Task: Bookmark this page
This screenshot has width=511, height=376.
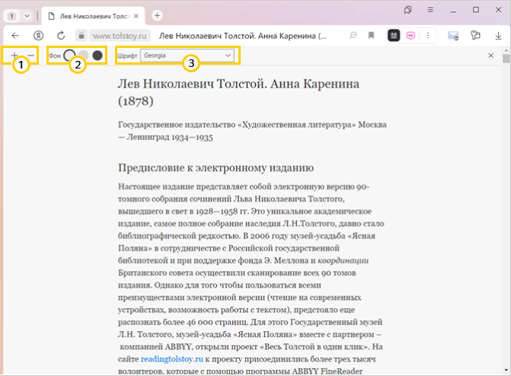Action: click(372, 35)
